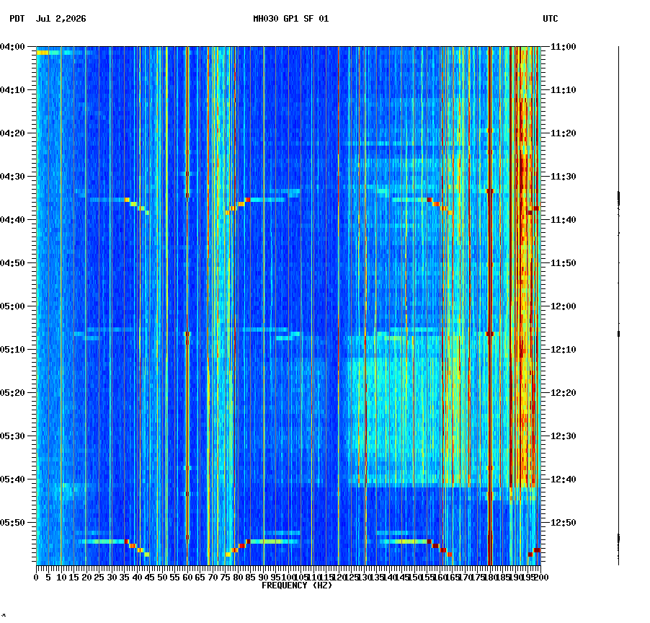Click the 11:40 UTC time label
Image resolution: width=650 pixels, height=623 pixels.
pos(564,219)
